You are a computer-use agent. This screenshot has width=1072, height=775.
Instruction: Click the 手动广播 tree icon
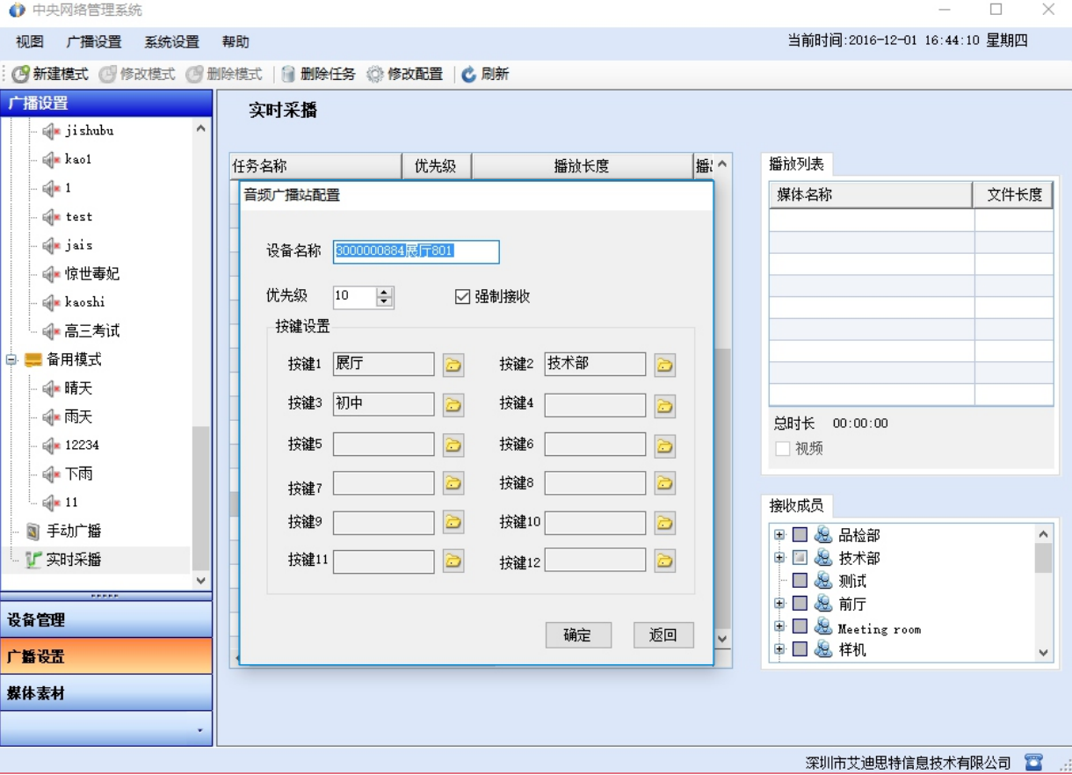(33, 532)
